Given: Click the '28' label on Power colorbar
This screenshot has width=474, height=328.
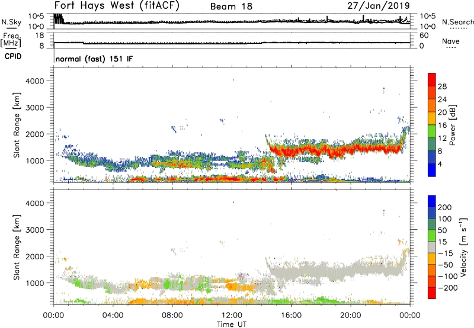Looking at the screenshot, I should 442,86.
